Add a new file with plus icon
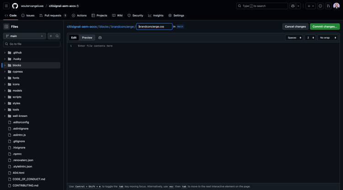This screenshot has height=190, width=343. [51, 36]
